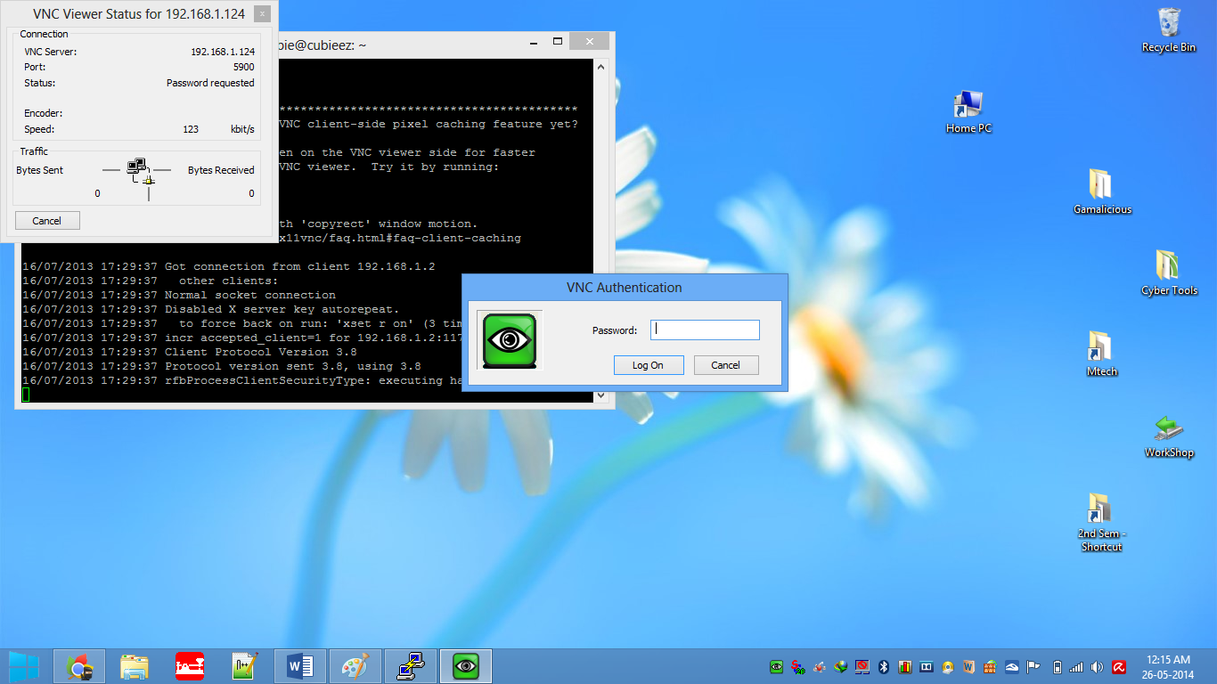
Task: Open the Windows Start button
Action: click(24, 666)
